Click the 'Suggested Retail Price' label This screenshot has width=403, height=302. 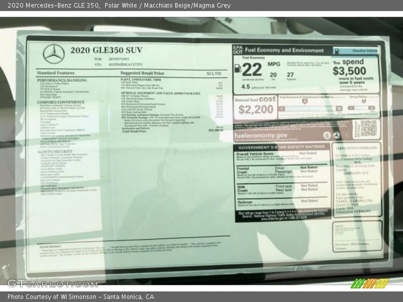(x=142, y=73)
